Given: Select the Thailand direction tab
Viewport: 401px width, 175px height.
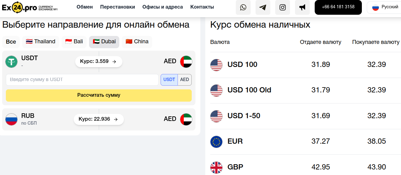Looking at the screenshot, I should (x=41, y=42).
